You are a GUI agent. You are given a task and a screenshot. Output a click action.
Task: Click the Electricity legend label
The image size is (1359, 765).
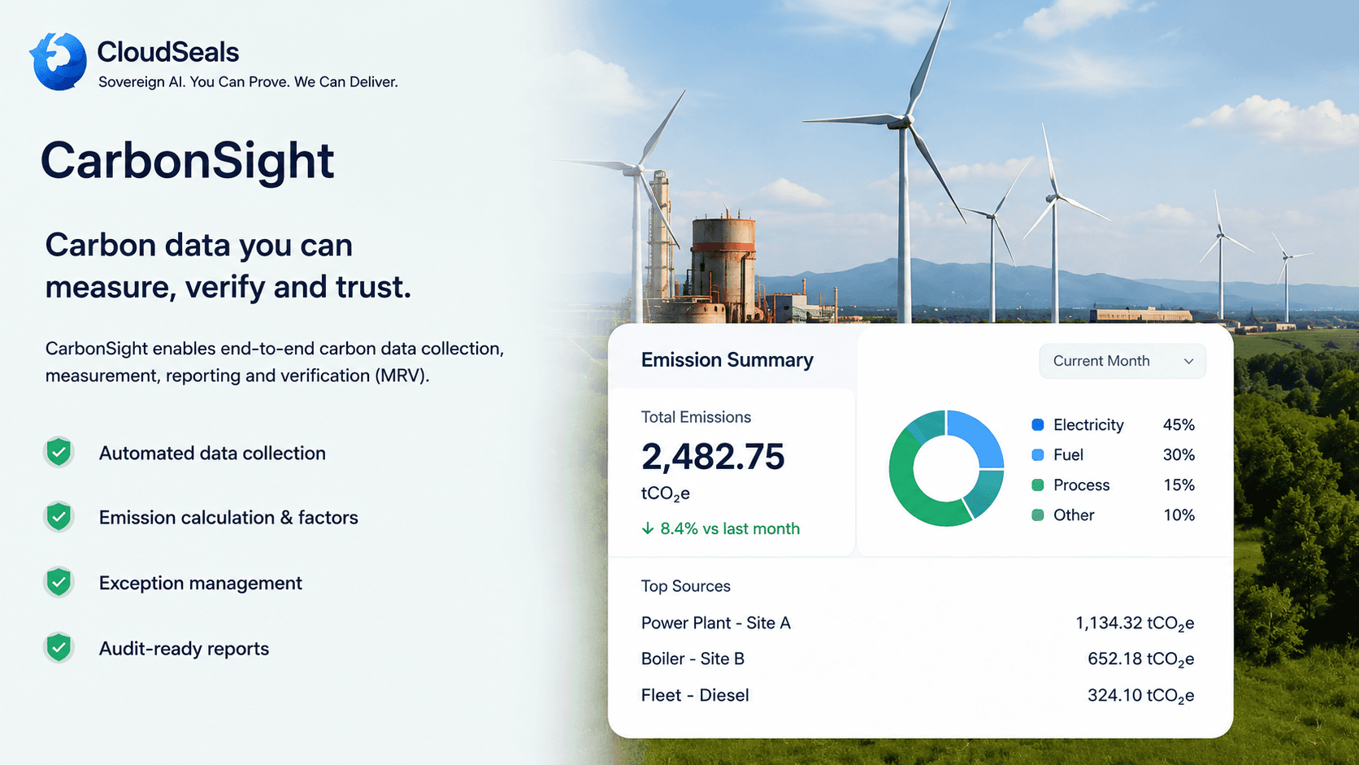tap(1088, 424)
